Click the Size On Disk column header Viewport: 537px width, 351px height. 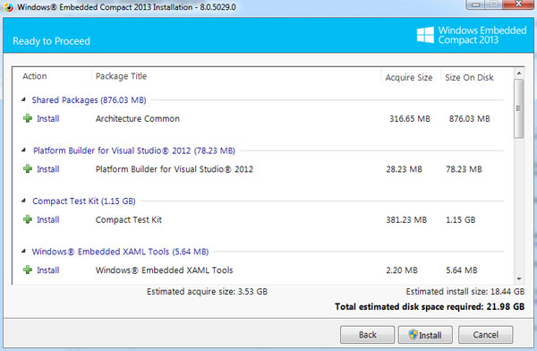coord(469,78)
